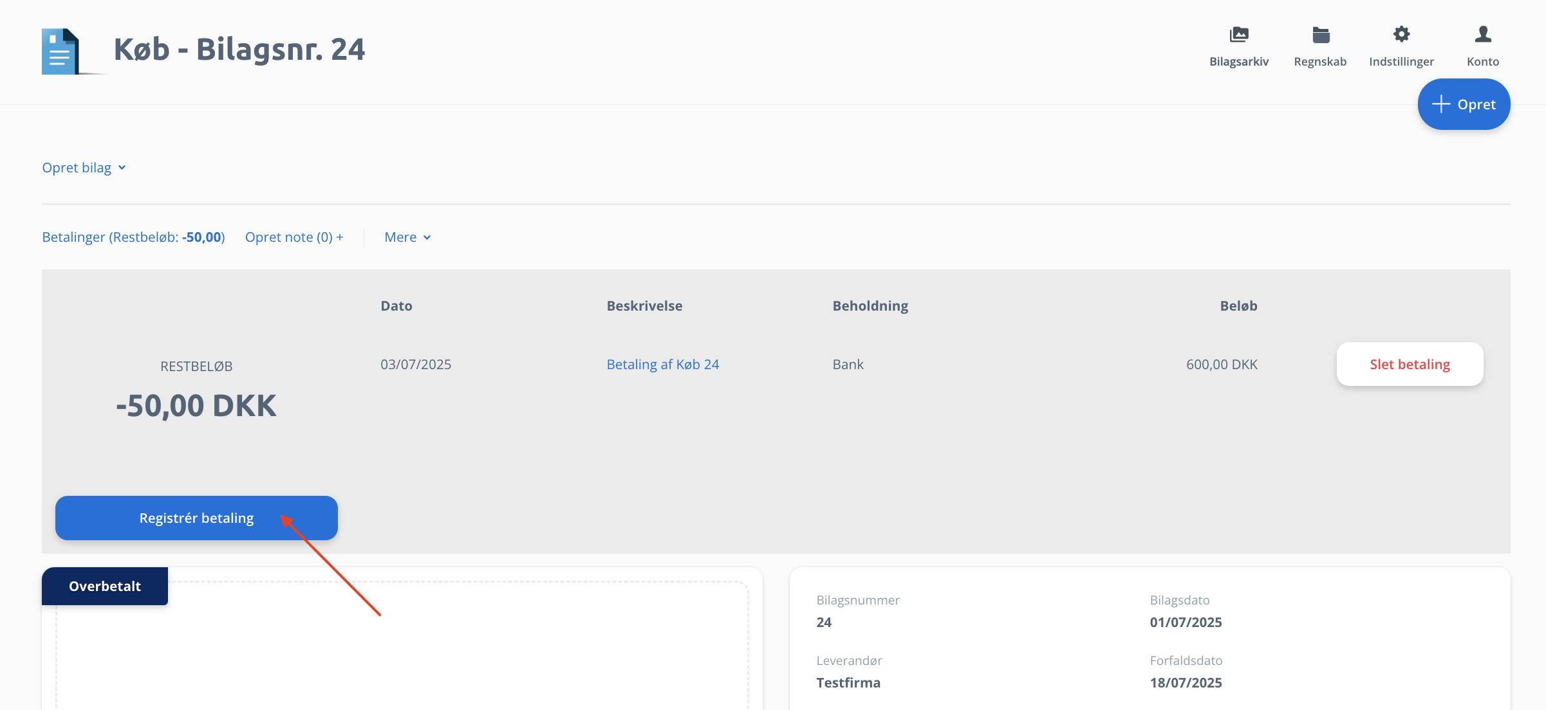Expand the Opret bilag dropdown
The width and height of the screenshot is (1546, 710).
[x=84, y=168]
